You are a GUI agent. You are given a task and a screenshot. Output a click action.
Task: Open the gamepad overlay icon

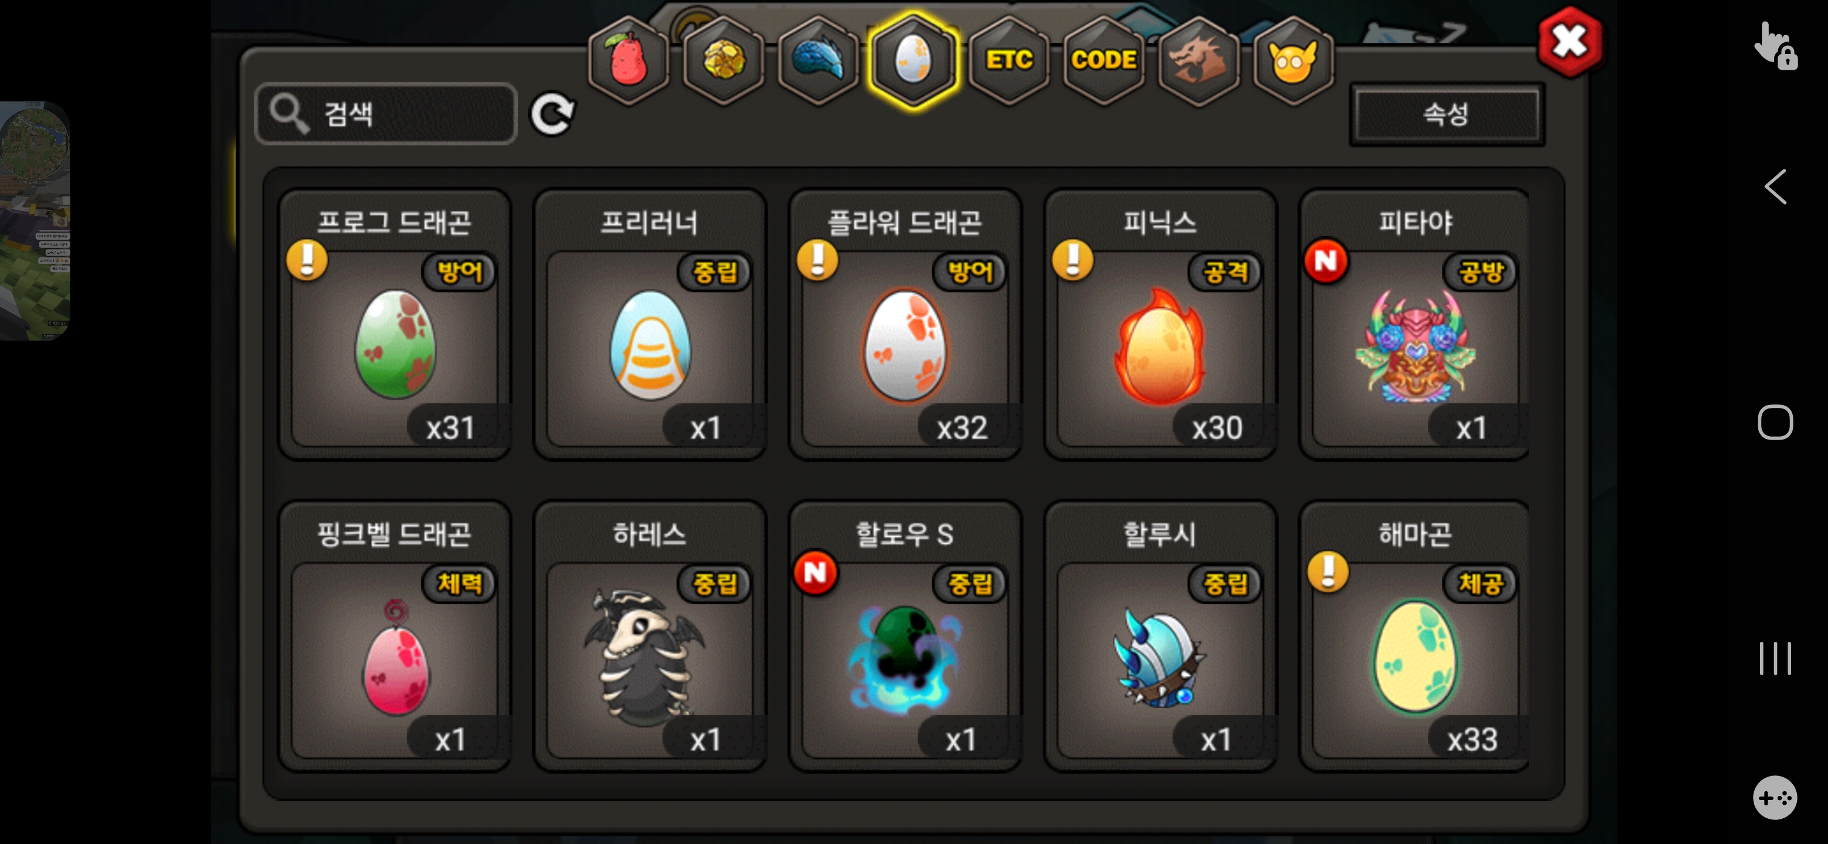[x=1775, y=798]
